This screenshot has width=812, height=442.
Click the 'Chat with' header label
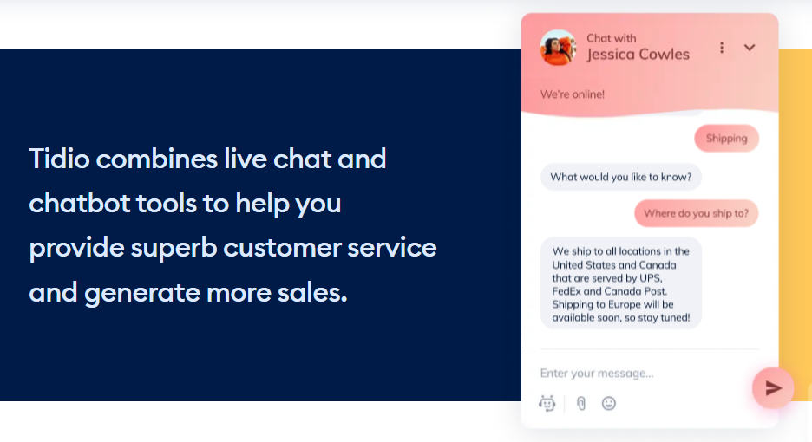pos(611,38)
